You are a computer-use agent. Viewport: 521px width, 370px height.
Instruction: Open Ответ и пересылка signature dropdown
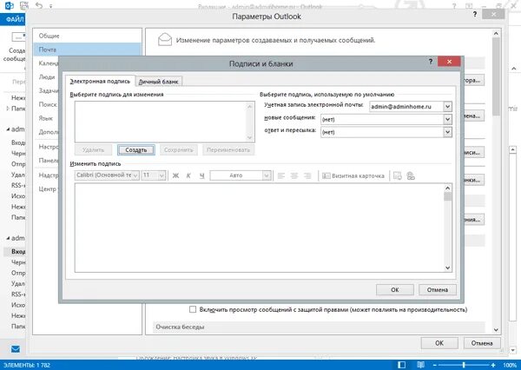click(447, 132)
